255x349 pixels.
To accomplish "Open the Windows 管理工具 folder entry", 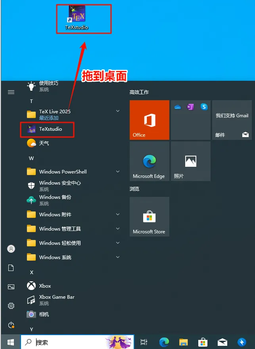I will 73,229.
